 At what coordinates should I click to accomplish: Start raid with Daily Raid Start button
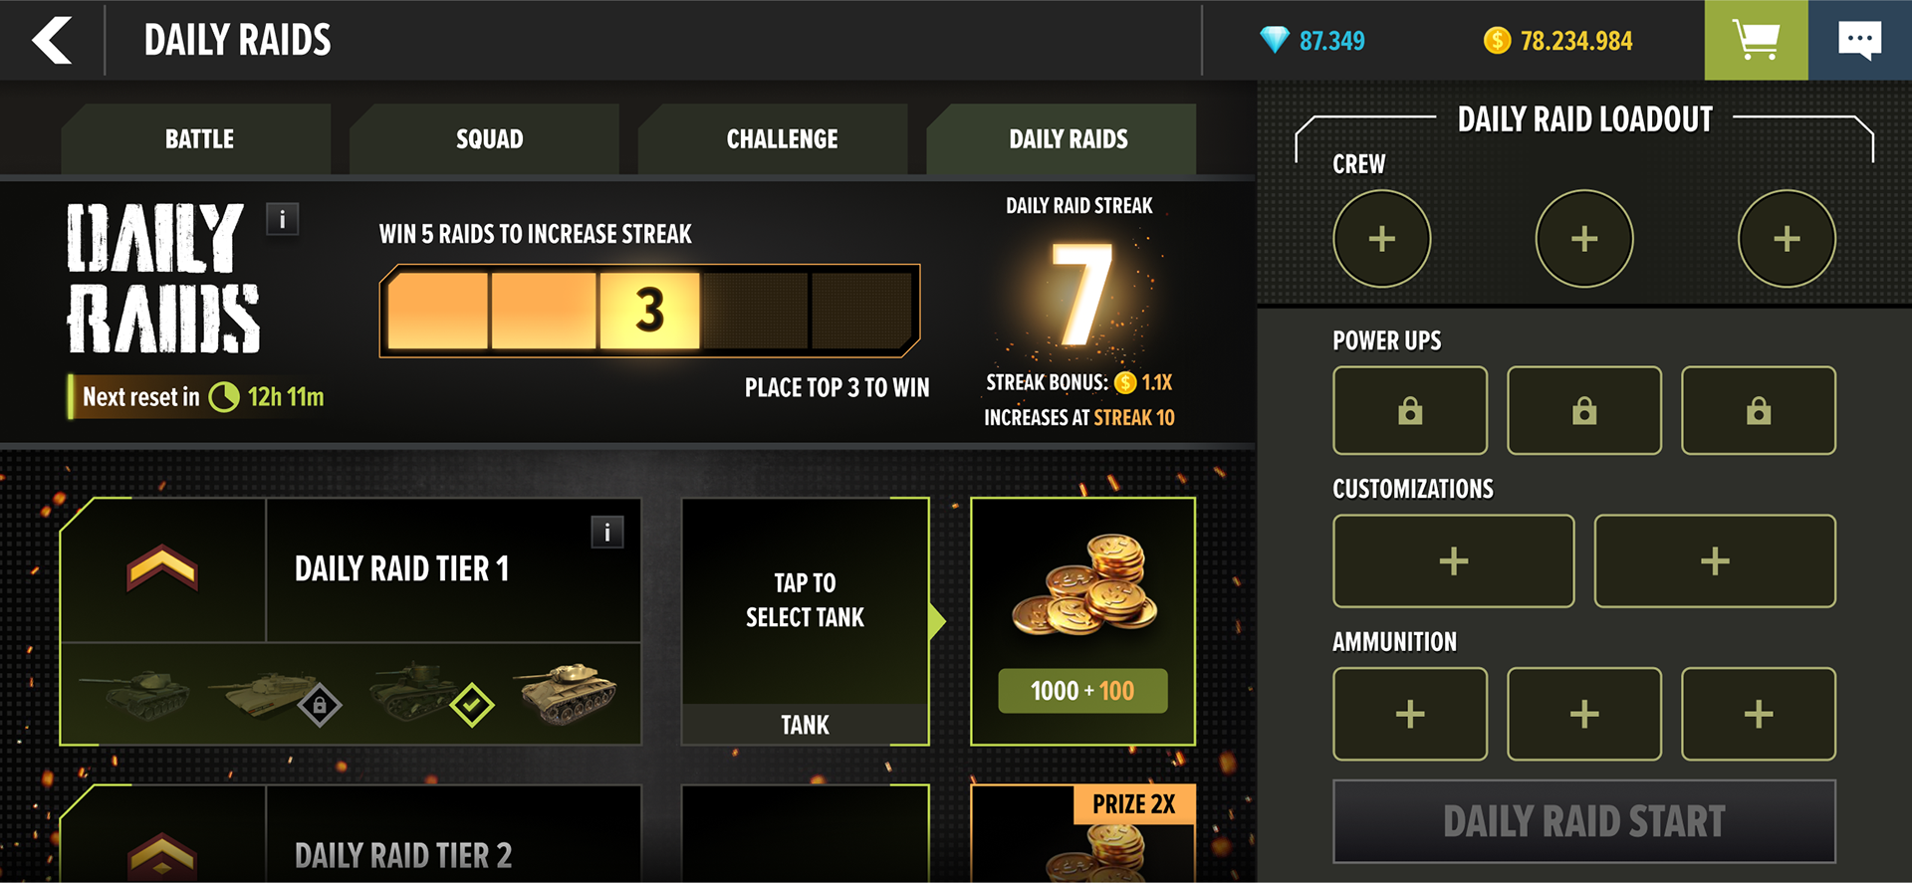pos(1584,821)
